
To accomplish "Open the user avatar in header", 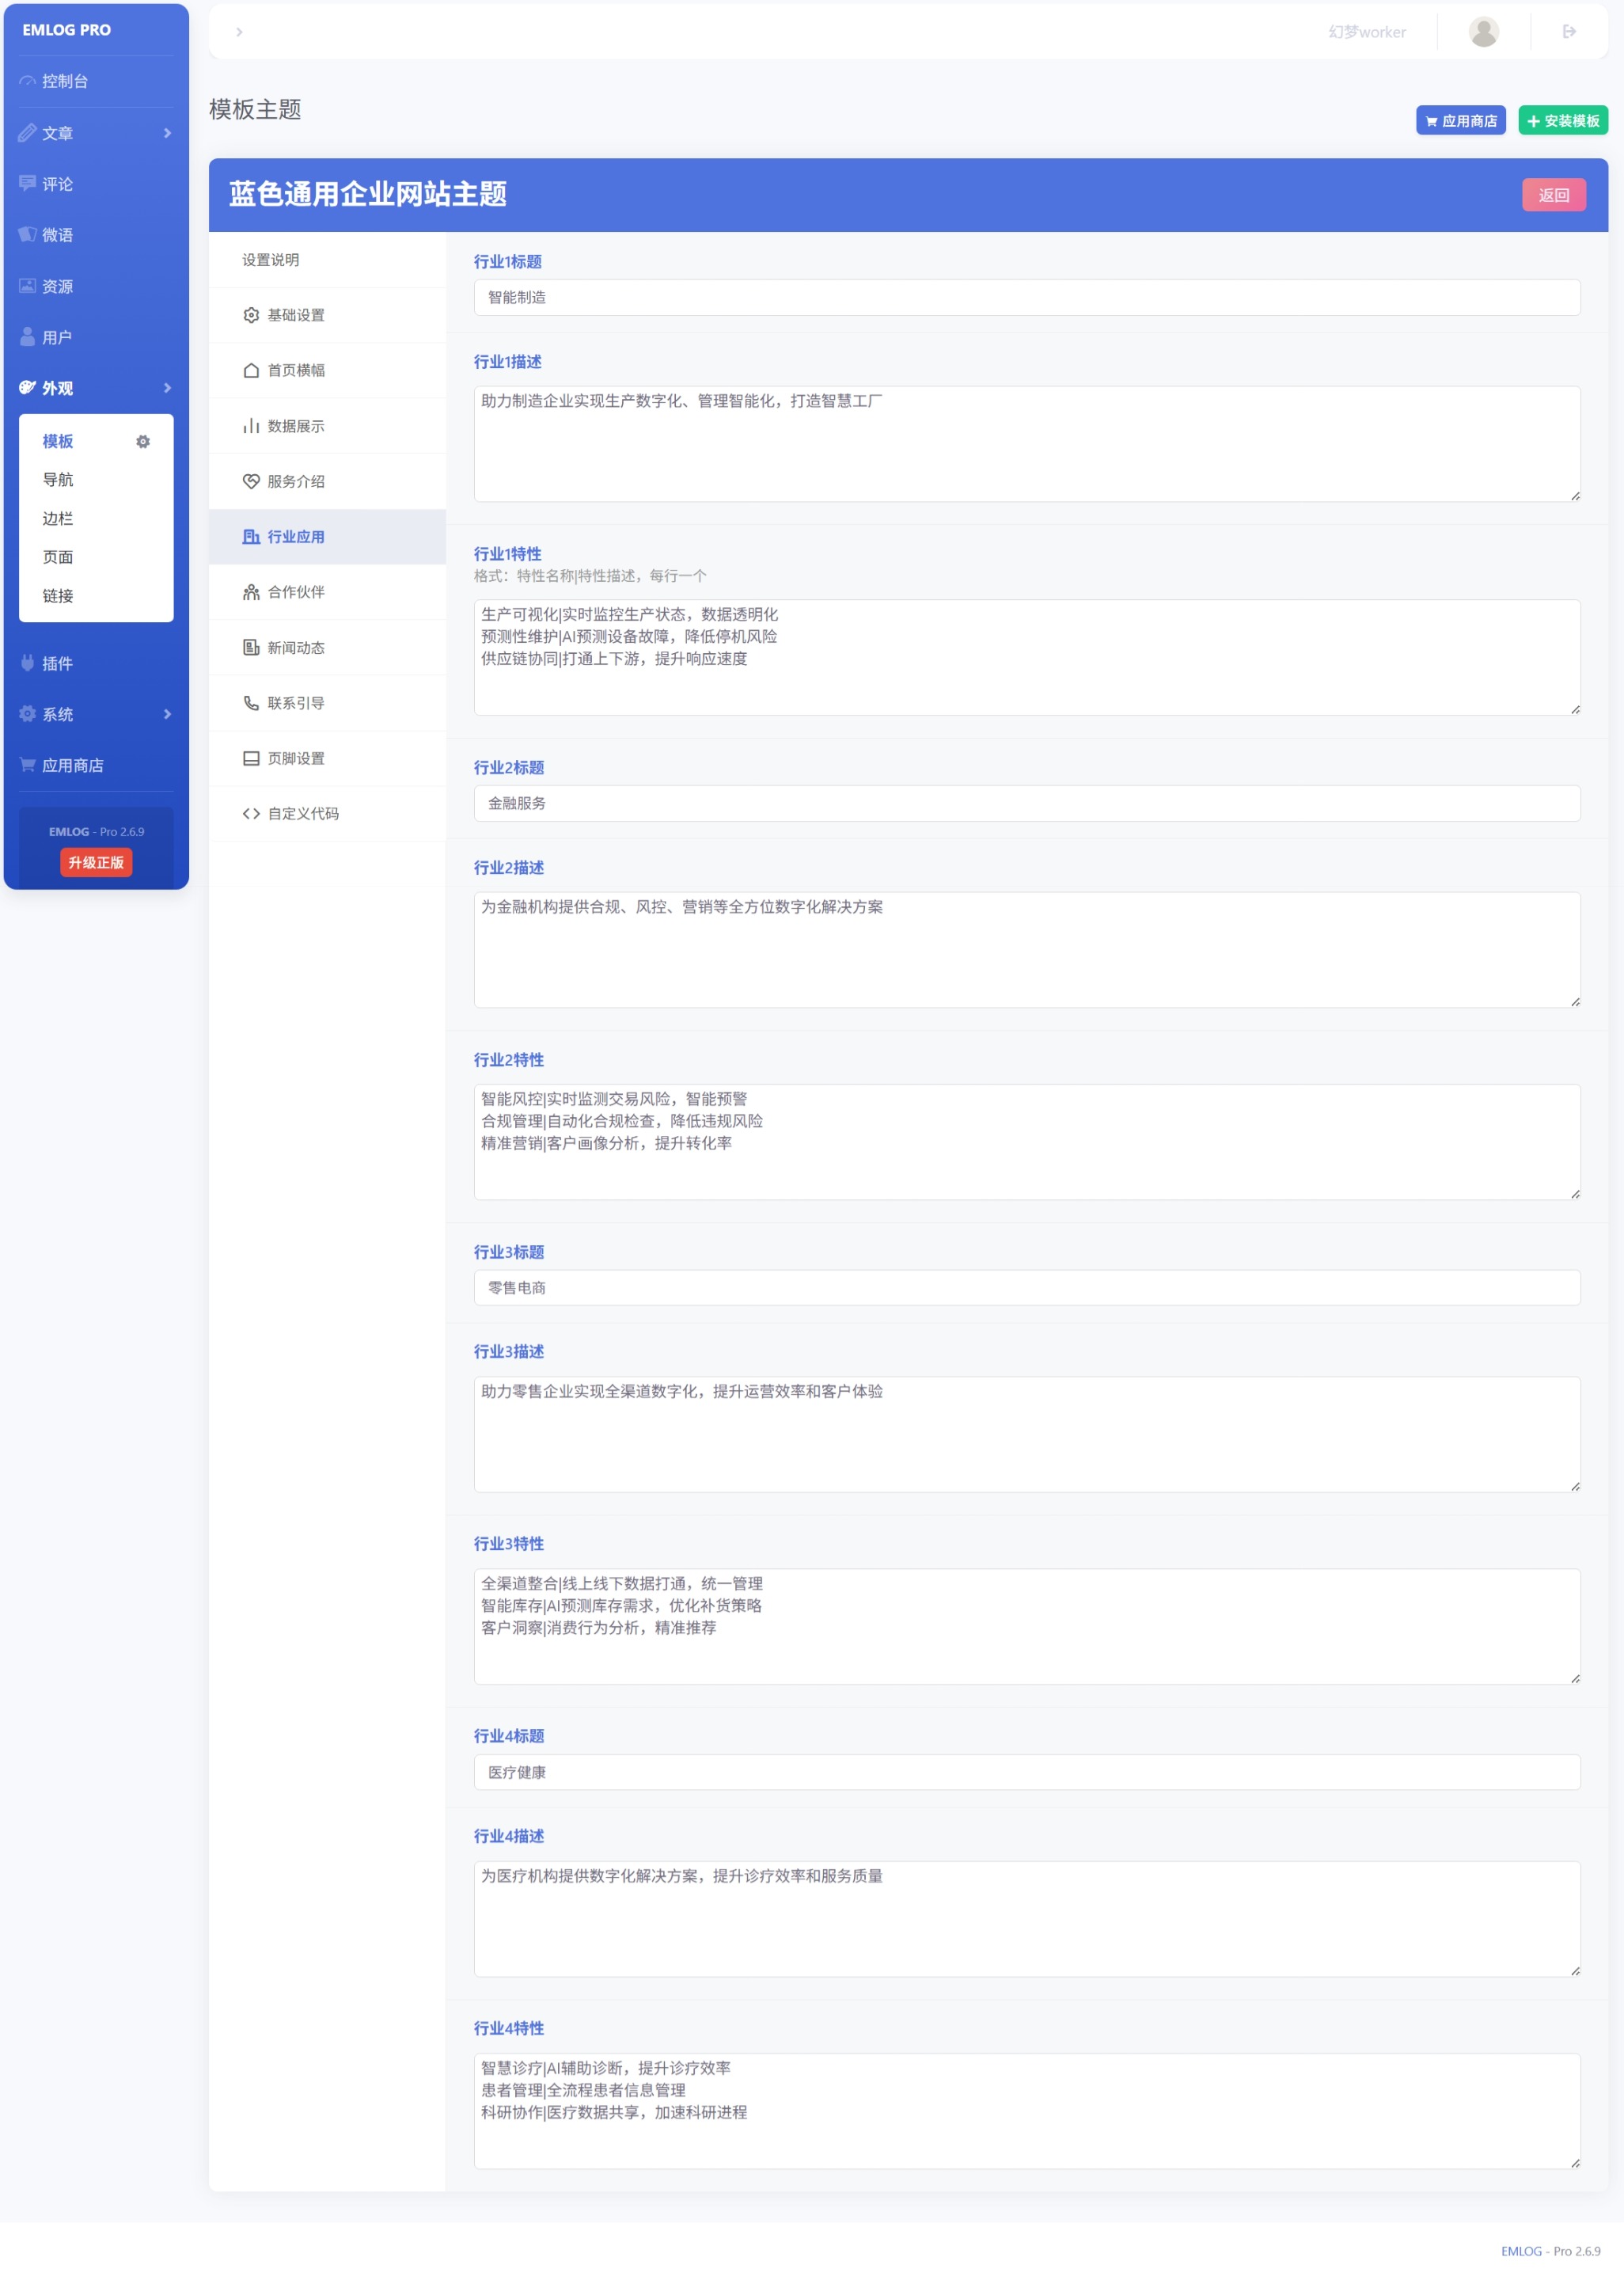I will click(1483, 32).
